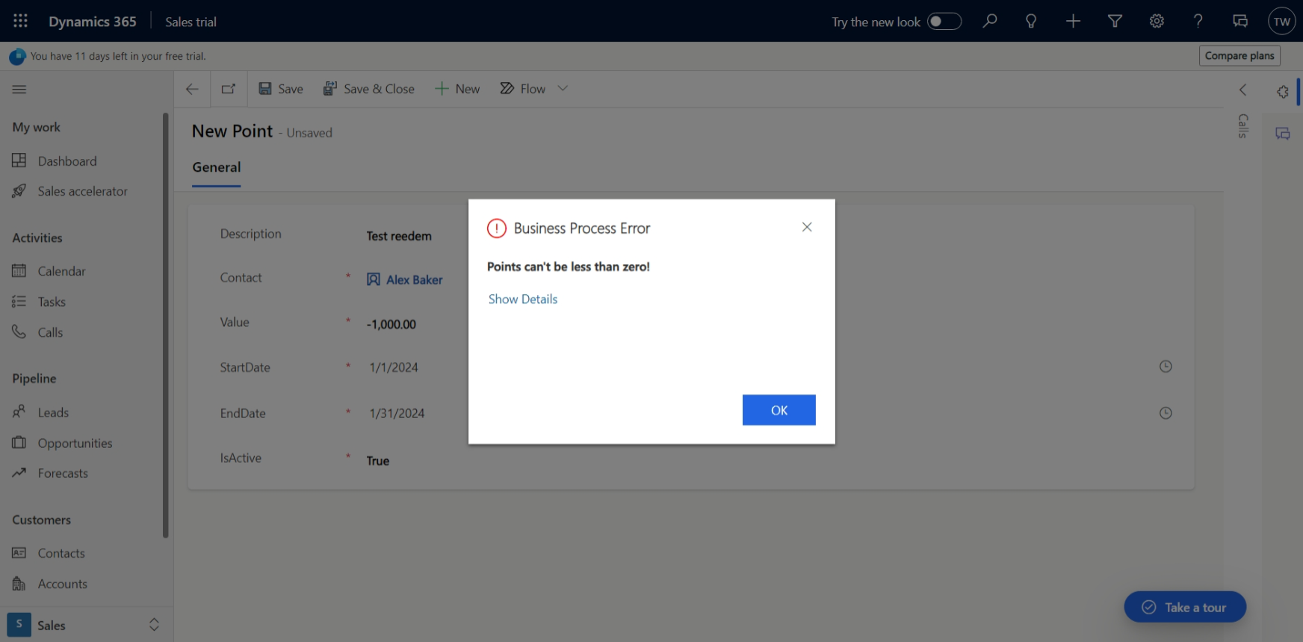Close the Business Process Error dialog
1303x642 pixels.
(x=807, y=227)
